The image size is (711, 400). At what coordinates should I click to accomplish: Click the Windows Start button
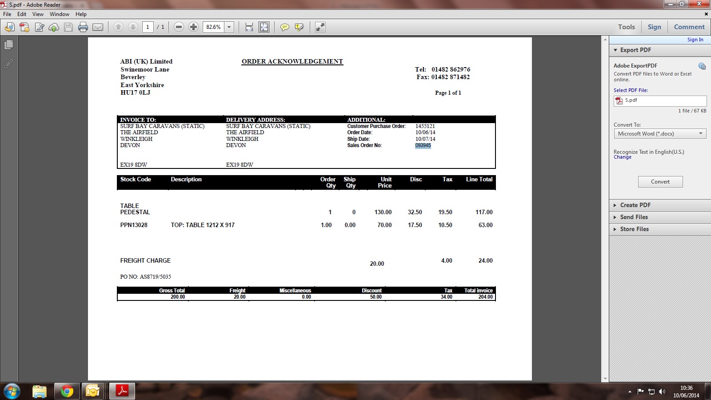tap(12, 391)
